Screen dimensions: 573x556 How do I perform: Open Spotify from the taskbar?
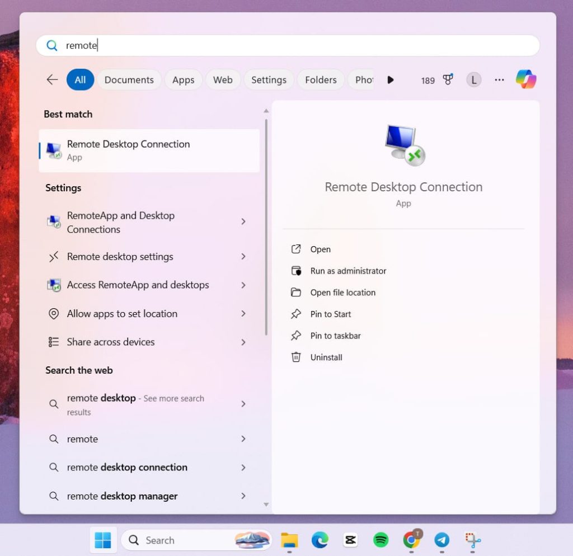381,540
